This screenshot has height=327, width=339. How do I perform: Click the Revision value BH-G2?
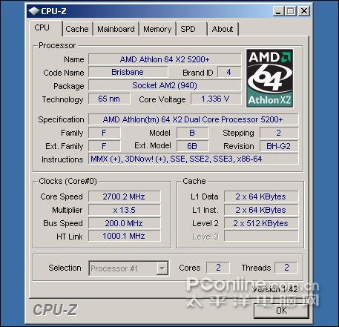pos(279,146)
